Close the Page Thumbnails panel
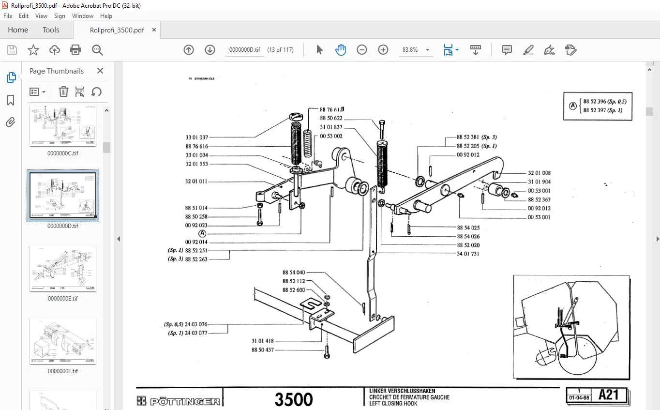The image size is (660, 410). (x=100, y=71)
